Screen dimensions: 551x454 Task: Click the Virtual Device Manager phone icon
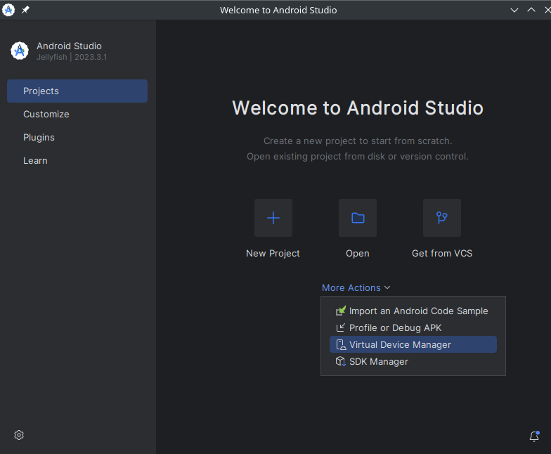pos(341,344)
